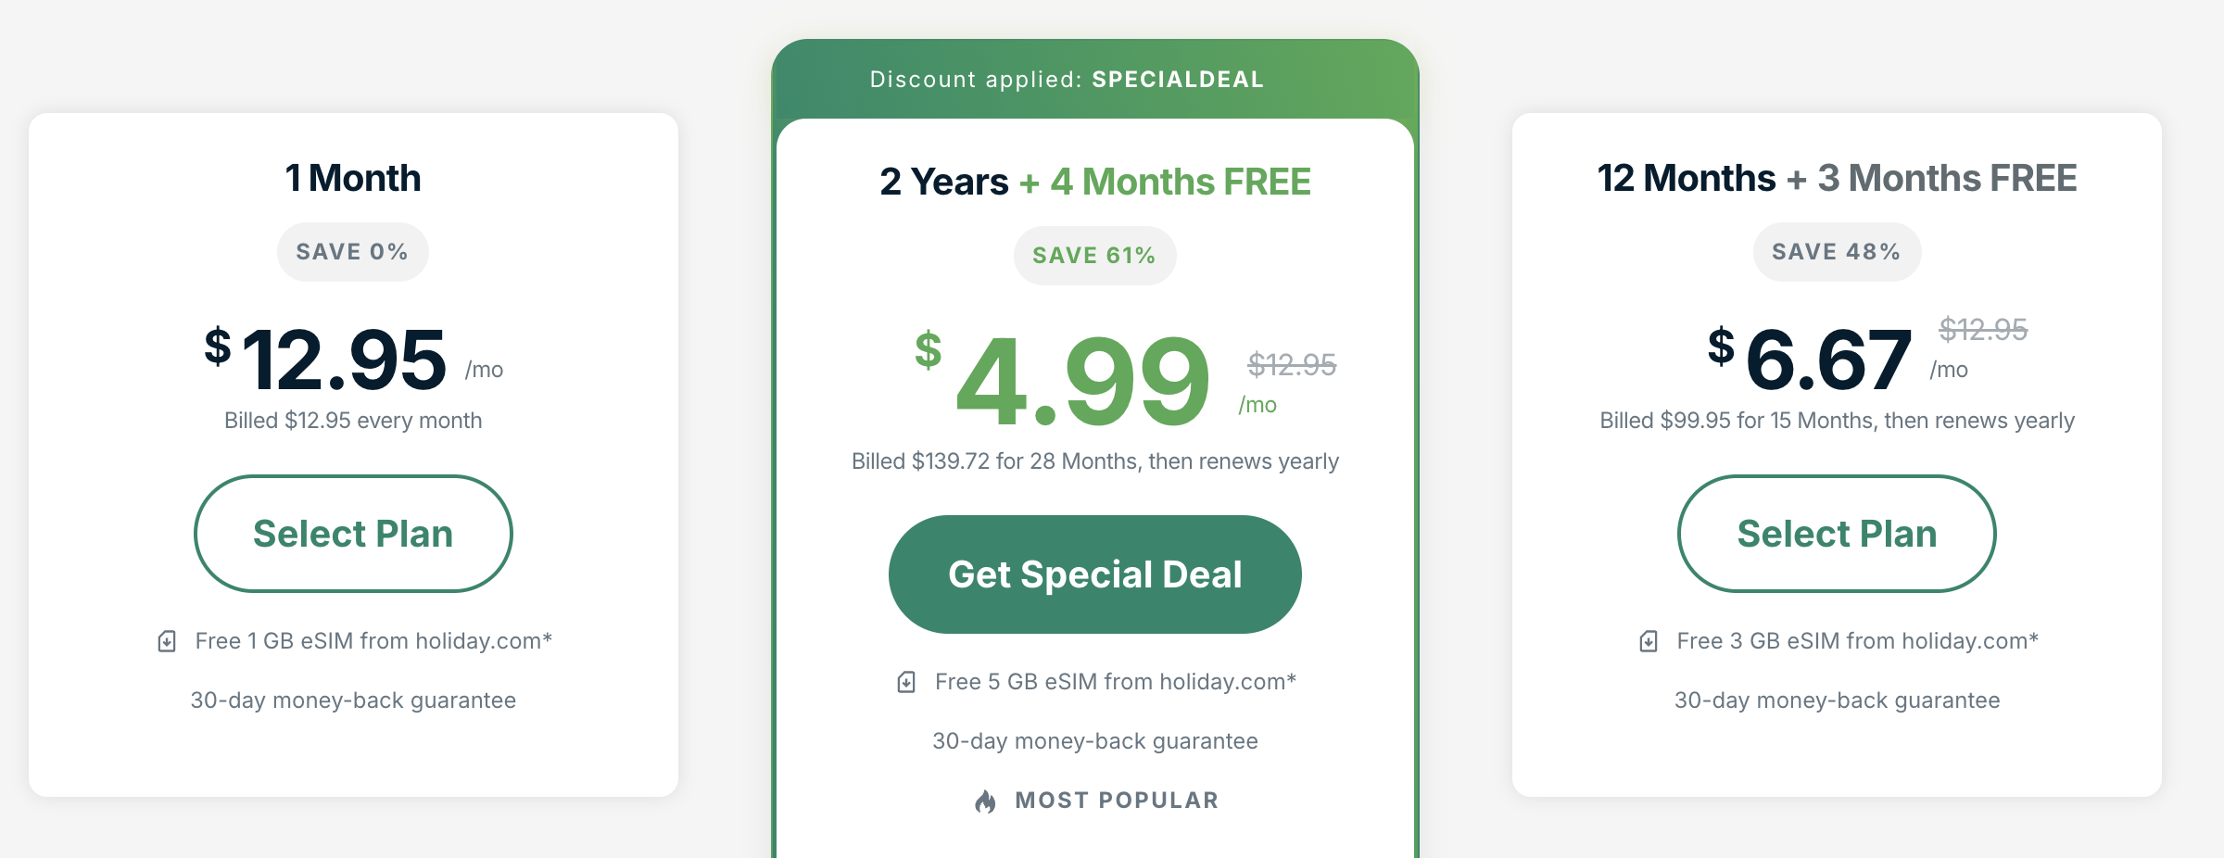Click the SAVE 61% badge
Viewport: 2224px width, 858px height.
(x=1094, y=256)
